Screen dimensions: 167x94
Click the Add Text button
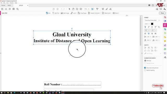click(56, 13)
